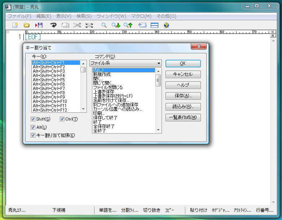Select 保存して終了 in command list
Image resolution: width=282 pixels, height=220 pixels.
pyautogui.click(x=124, y=118)
